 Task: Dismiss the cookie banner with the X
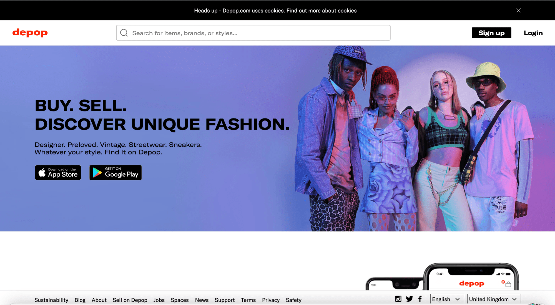point(518,10)
